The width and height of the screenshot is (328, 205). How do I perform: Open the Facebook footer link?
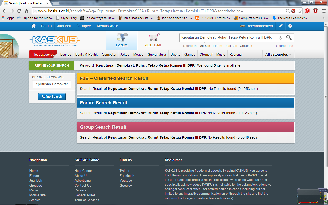[127, 176]
